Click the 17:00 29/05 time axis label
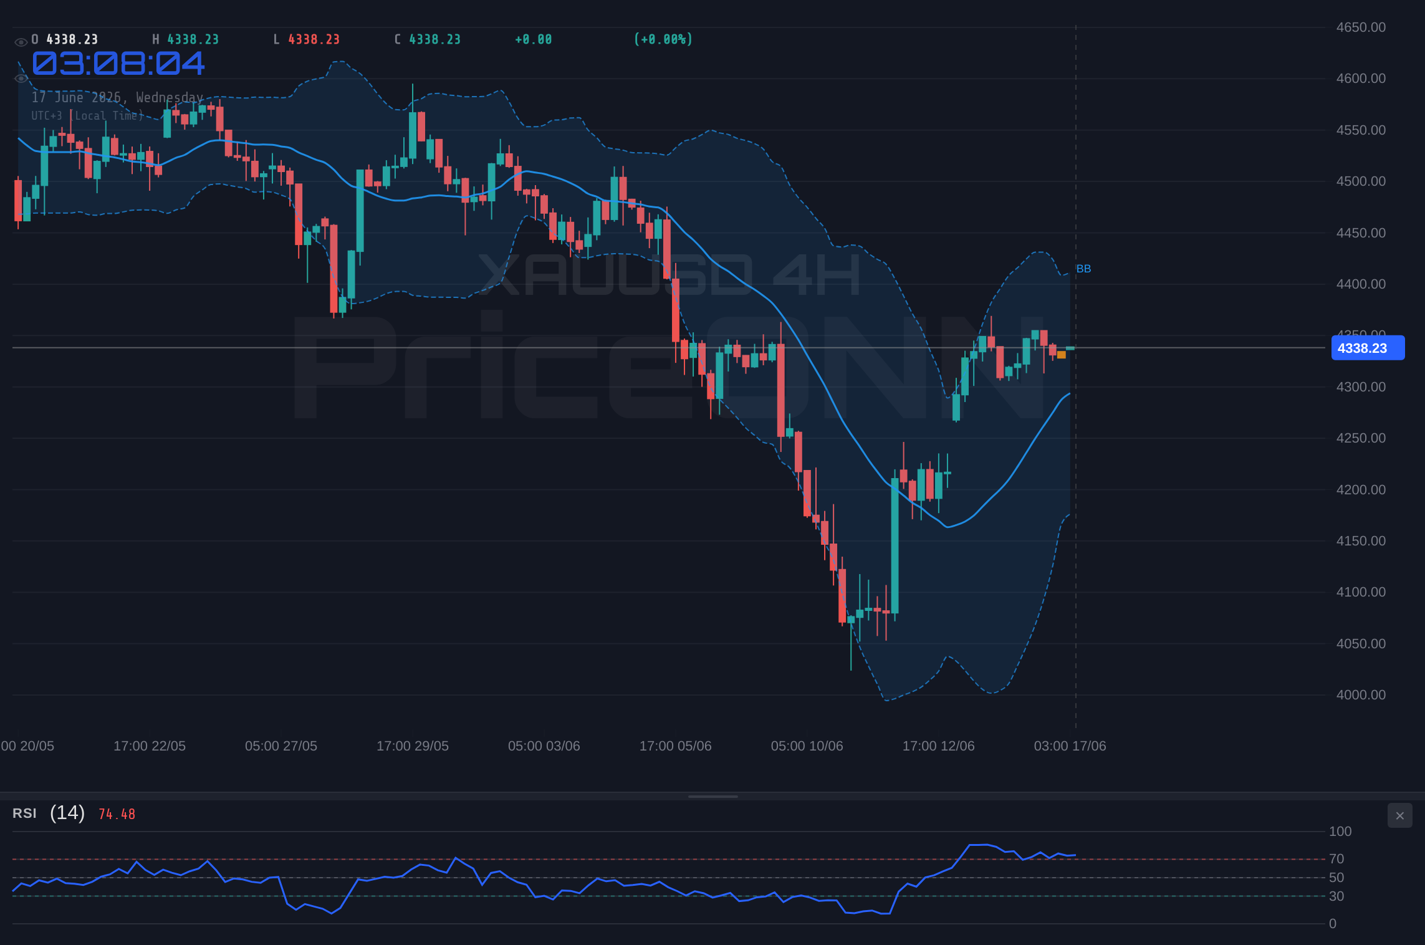Image resolution: width=1425 pixels, height=945 pixels. tap(413, 746)
